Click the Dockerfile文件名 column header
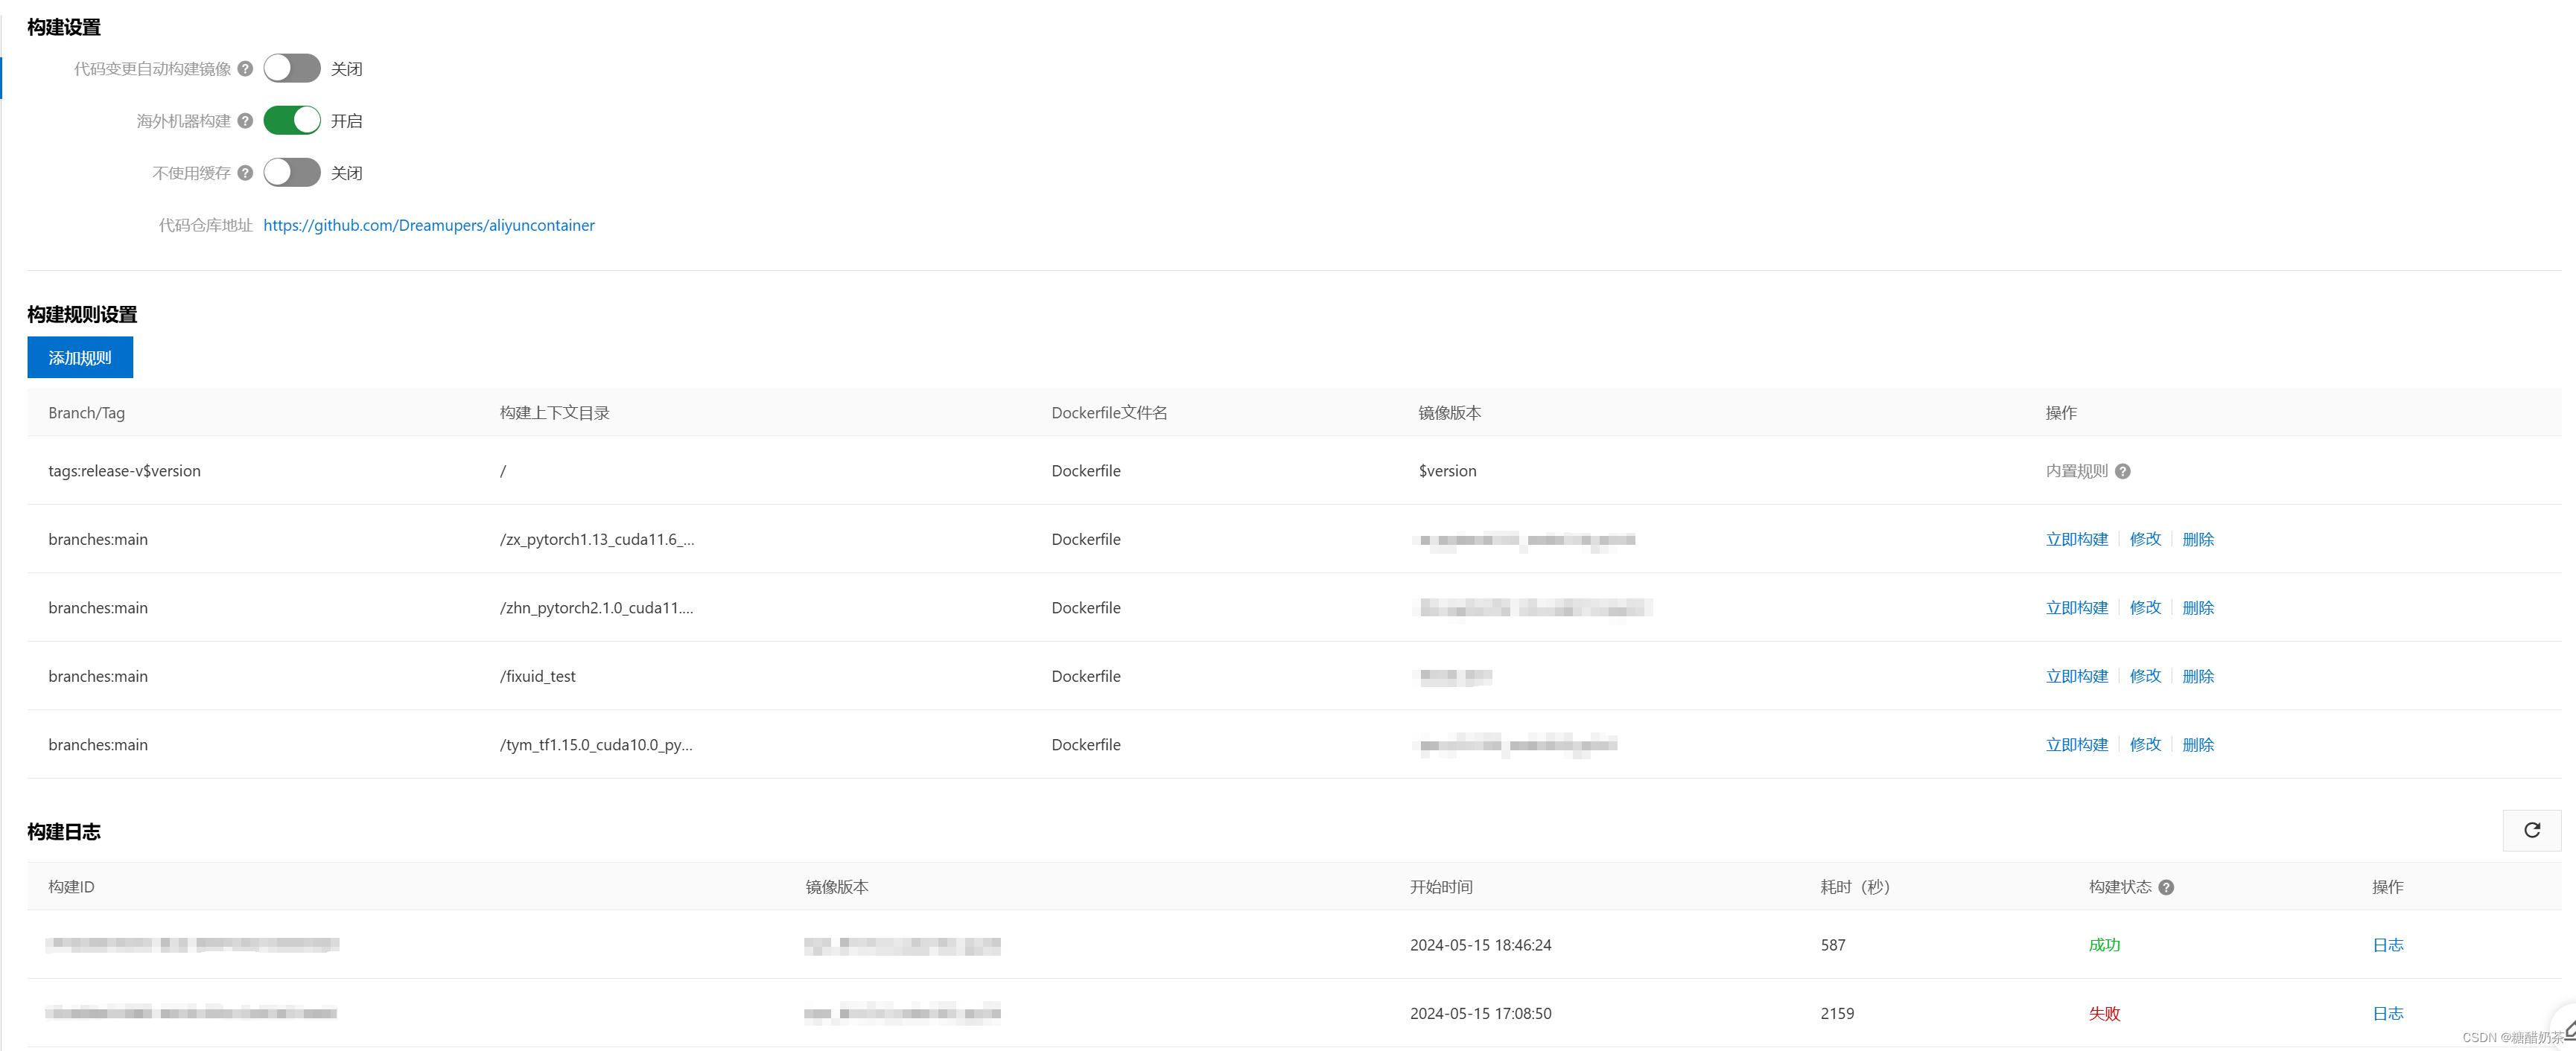The height and width of the screenshot is (1051, 2576). click(1109, 412)
